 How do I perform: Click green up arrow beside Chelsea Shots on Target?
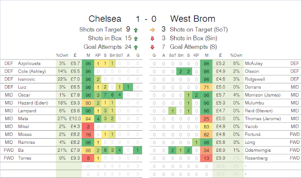click(x=136, y=30)
